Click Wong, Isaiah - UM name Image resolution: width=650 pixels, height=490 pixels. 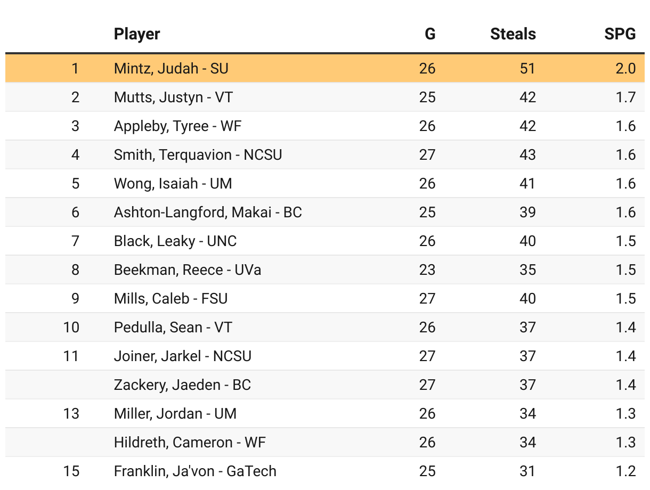tap(173, 183)
